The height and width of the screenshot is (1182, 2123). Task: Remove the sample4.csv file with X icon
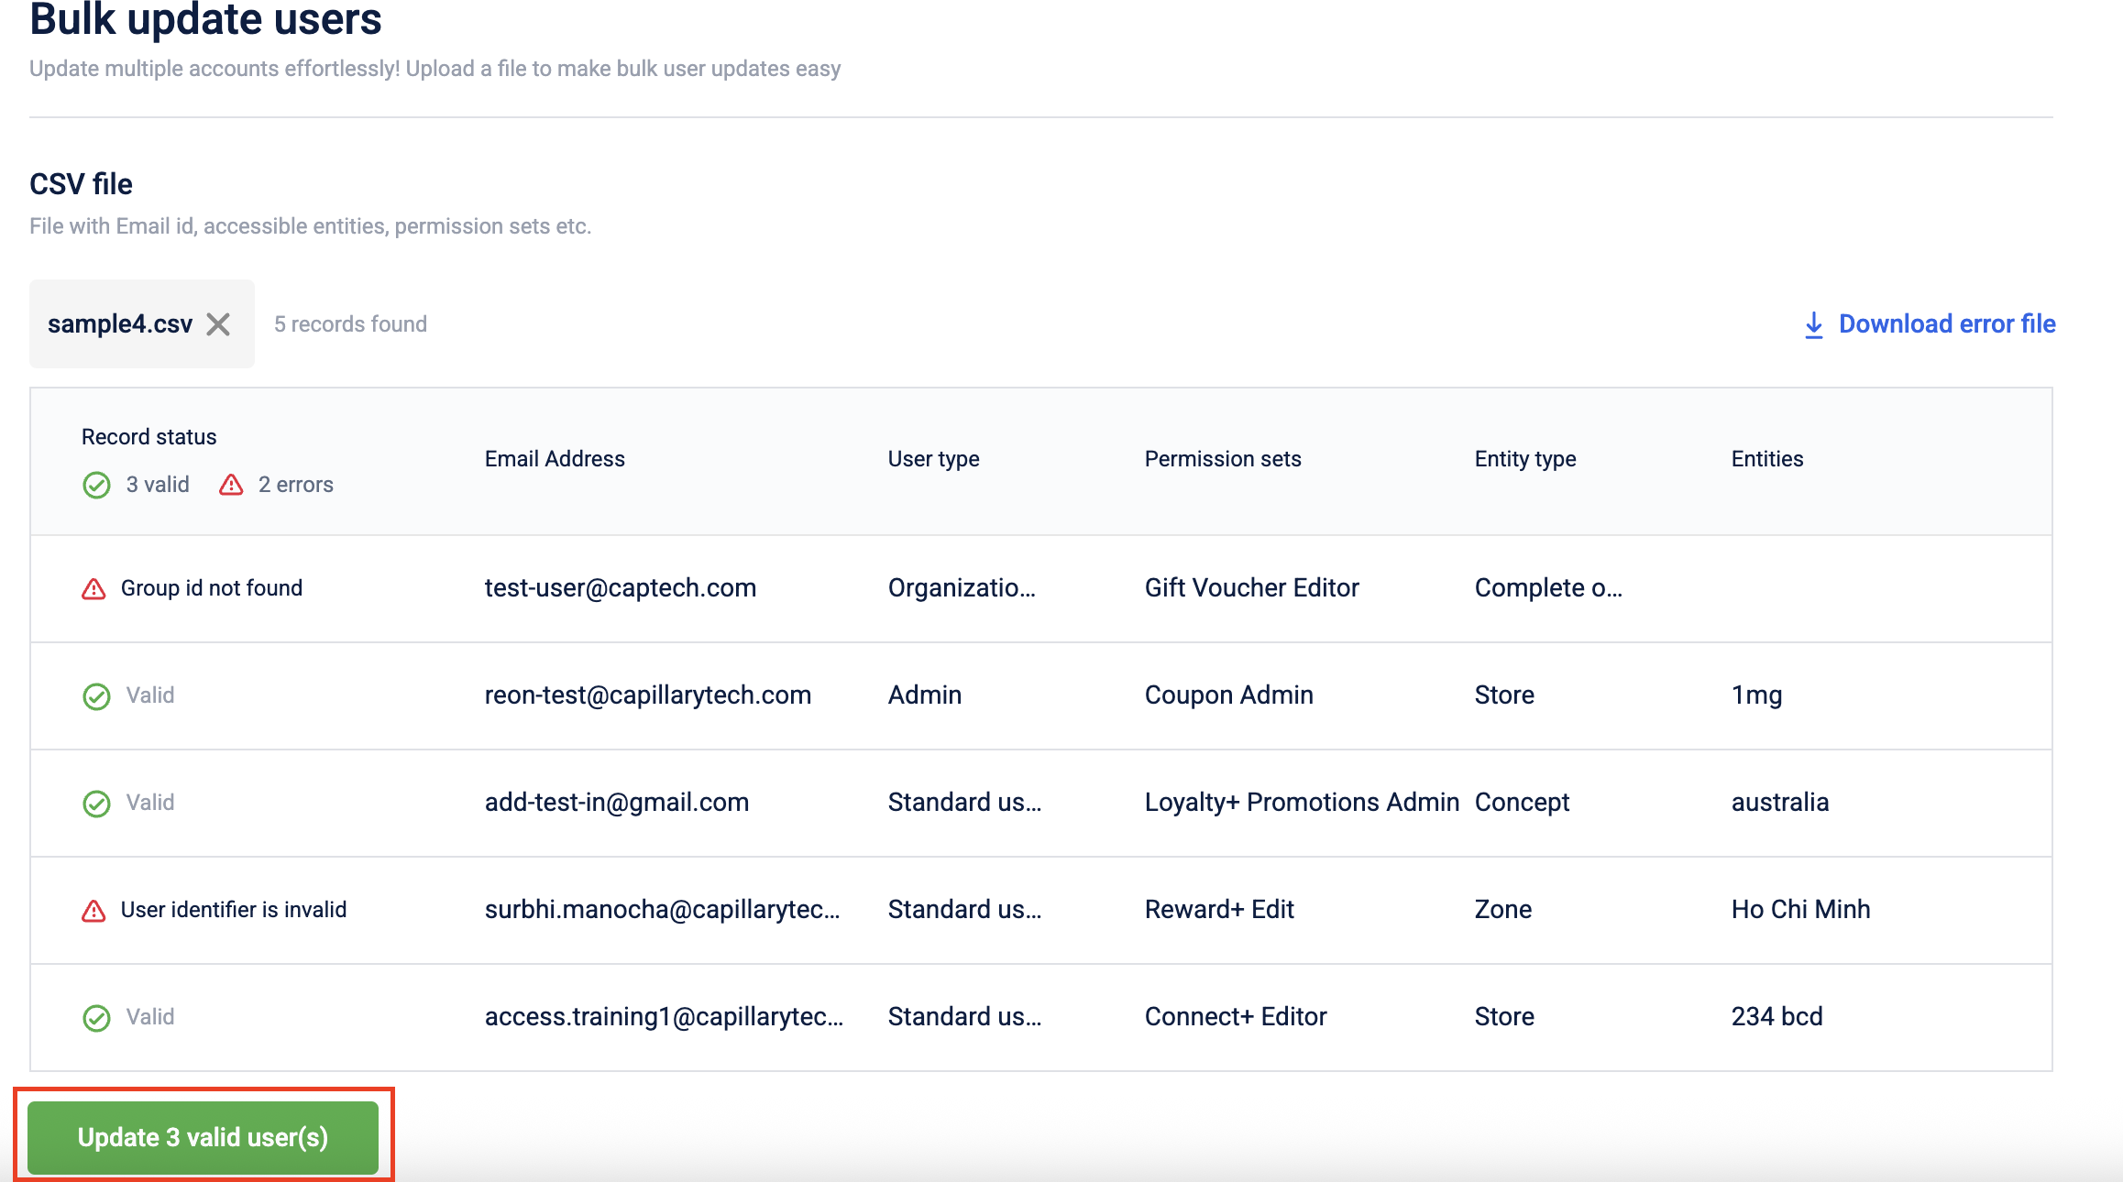(x=218, y=324)
